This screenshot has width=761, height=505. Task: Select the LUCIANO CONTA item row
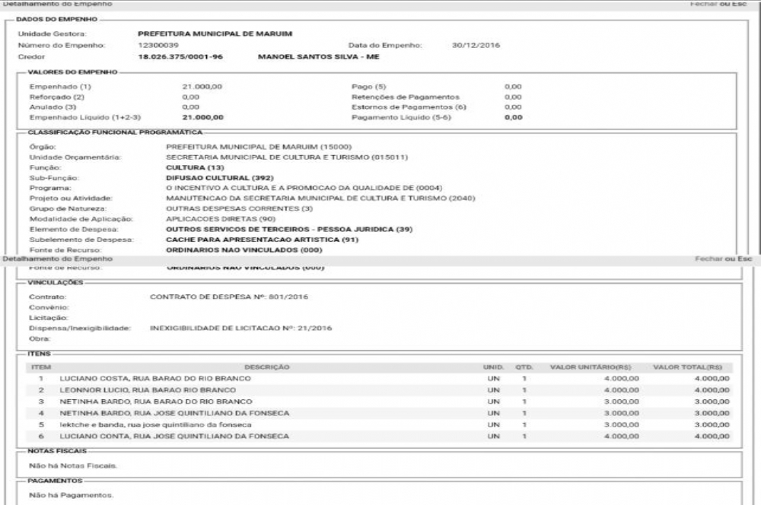click(174, 436)
